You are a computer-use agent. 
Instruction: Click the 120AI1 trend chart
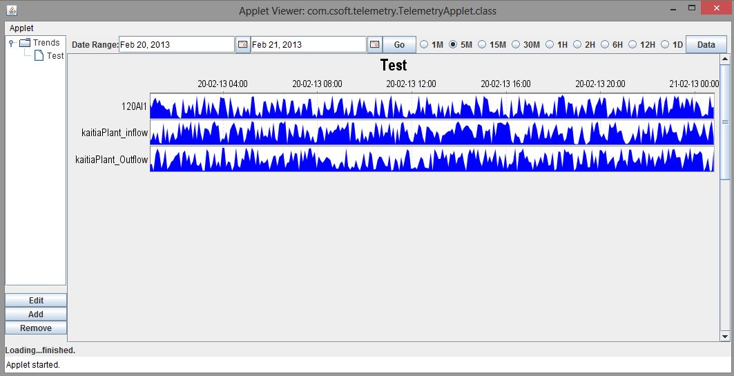click(x=432, y=106)
